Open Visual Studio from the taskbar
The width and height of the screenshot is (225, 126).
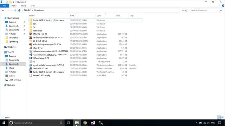point(93,123)
